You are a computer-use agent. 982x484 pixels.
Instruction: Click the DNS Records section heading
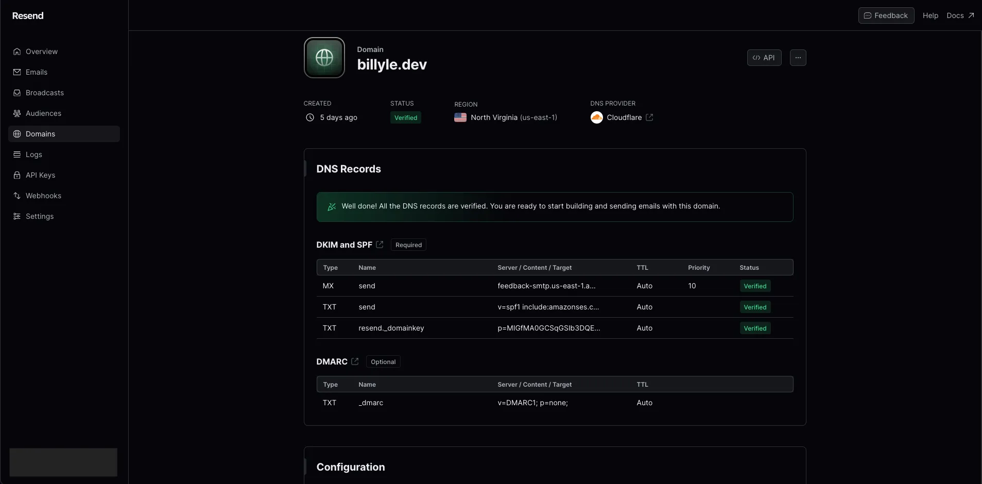349,169
